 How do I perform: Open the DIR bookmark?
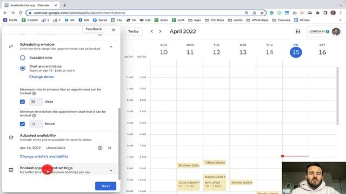[x=84, y=20]
